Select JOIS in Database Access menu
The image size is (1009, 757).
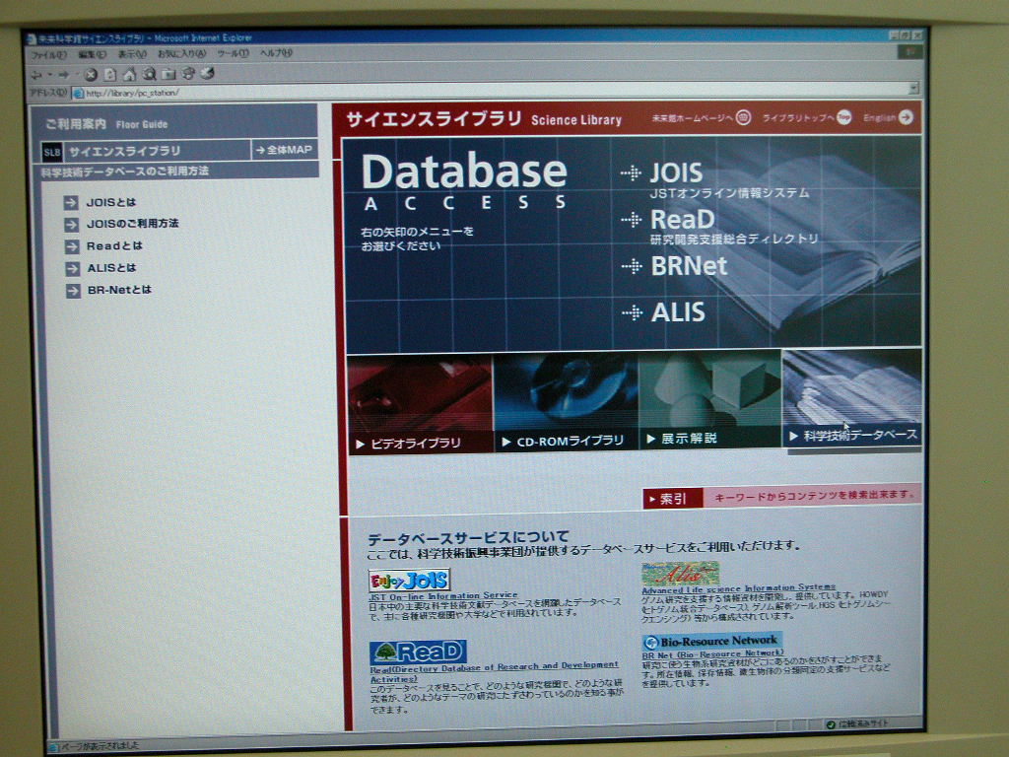676,172
